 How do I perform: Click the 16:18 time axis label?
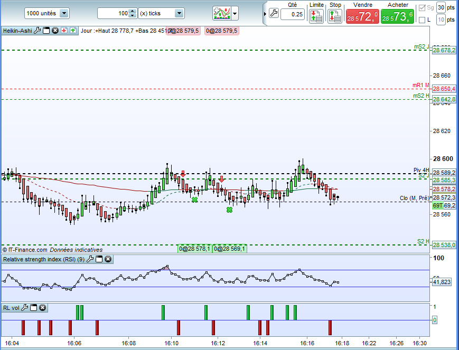[x=342, y=343]
